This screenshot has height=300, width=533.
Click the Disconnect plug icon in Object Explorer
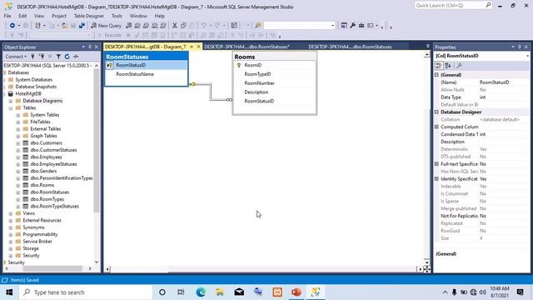click(x=42, y=57)
